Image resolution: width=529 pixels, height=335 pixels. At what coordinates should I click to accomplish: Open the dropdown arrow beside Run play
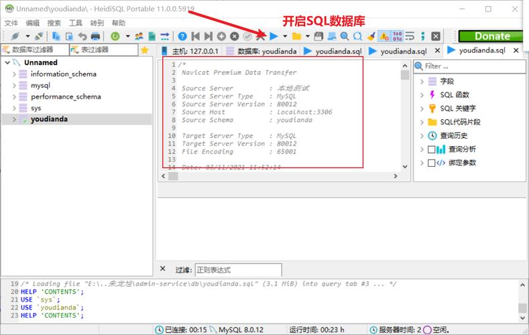[x=285, y=36]
